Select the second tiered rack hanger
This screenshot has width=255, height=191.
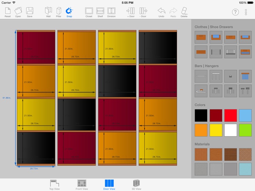(x=231, y=91)
